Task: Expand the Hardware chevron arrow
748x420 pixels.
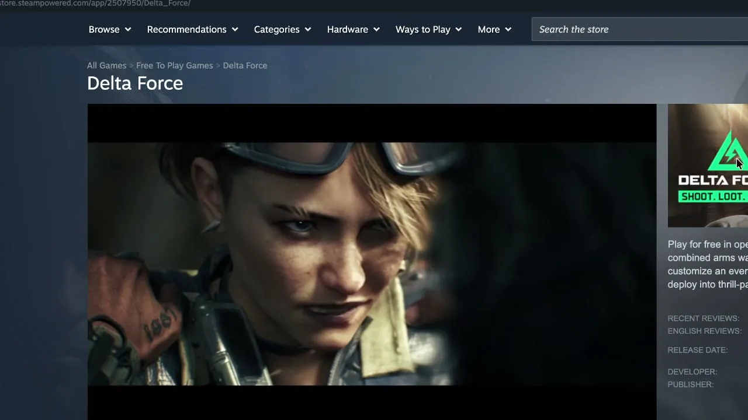Action: [376, 30]
